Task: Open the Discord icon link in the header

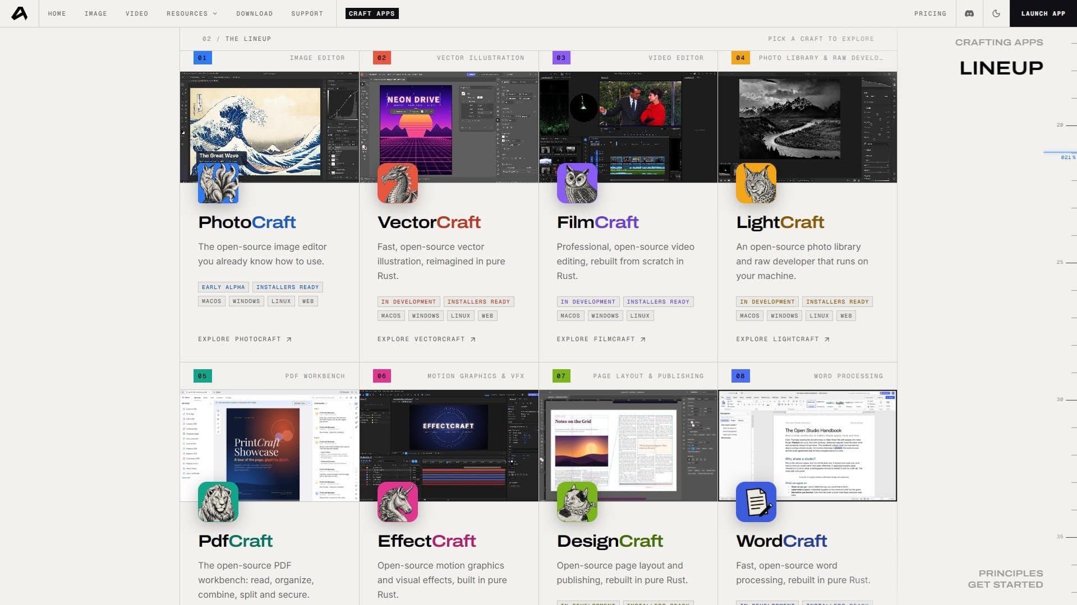Action: point(969,13)
